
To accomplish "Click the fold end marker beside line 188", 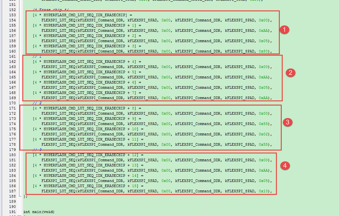I will coord(20,196).
